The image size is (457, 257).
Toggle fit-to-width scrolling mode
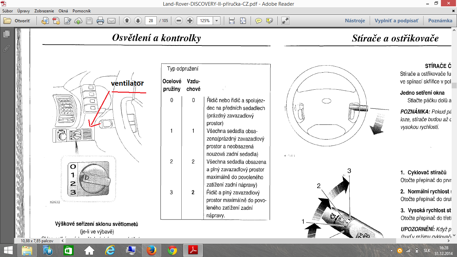[232, 21]
